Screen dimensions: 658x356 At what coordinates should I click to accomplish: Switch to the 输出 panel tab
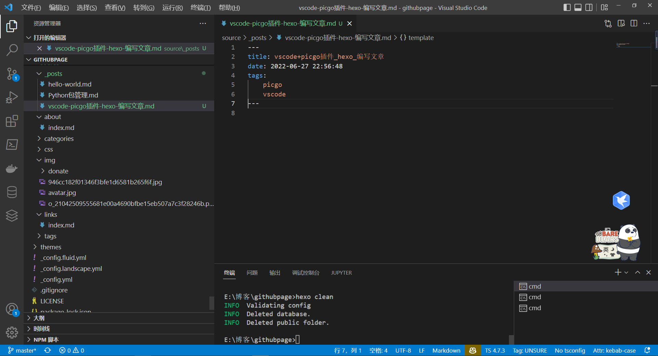click(275, 273)
